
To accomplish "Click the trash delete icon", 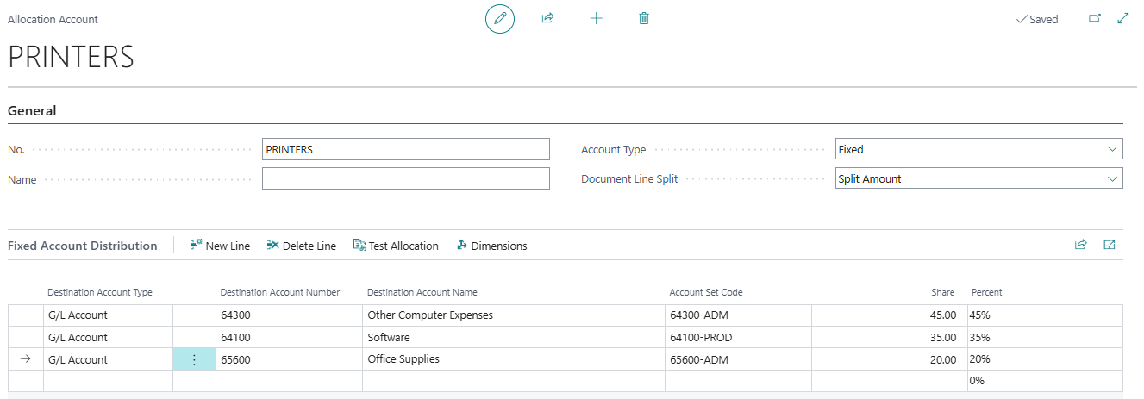I will tap(644, 18).
